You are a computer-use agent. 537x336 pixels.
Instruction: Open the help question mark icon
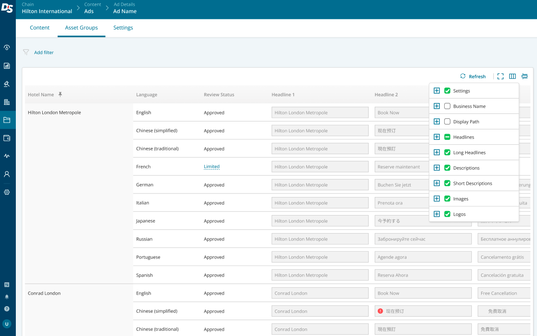click(7, 309)
